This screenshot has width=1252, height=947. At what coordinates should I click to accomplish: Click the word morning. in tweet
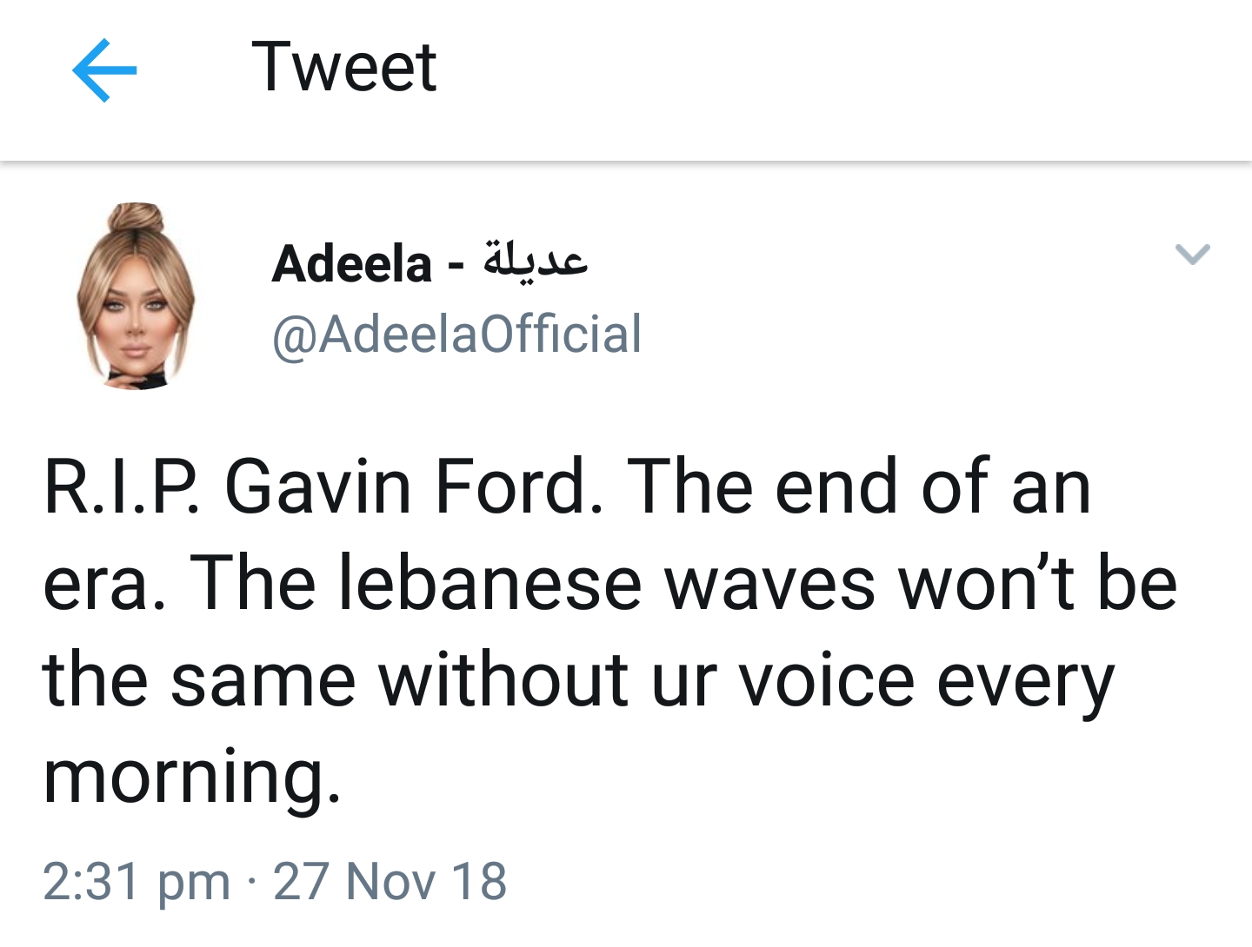coord(191,777)
